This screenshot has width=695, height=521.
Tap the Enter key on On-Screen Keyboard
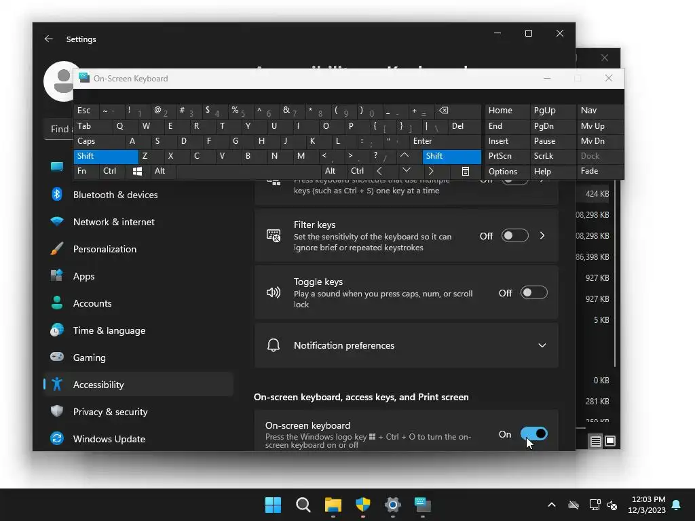(445, 141)
